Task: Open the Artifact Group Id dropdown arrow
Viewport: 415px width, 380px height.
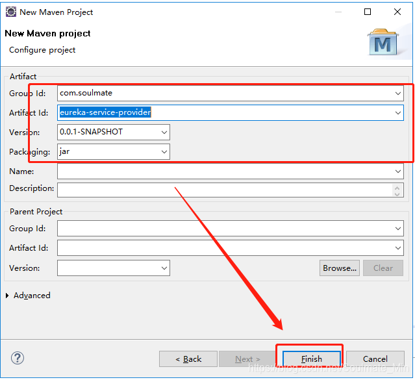Action: point(398,93)
